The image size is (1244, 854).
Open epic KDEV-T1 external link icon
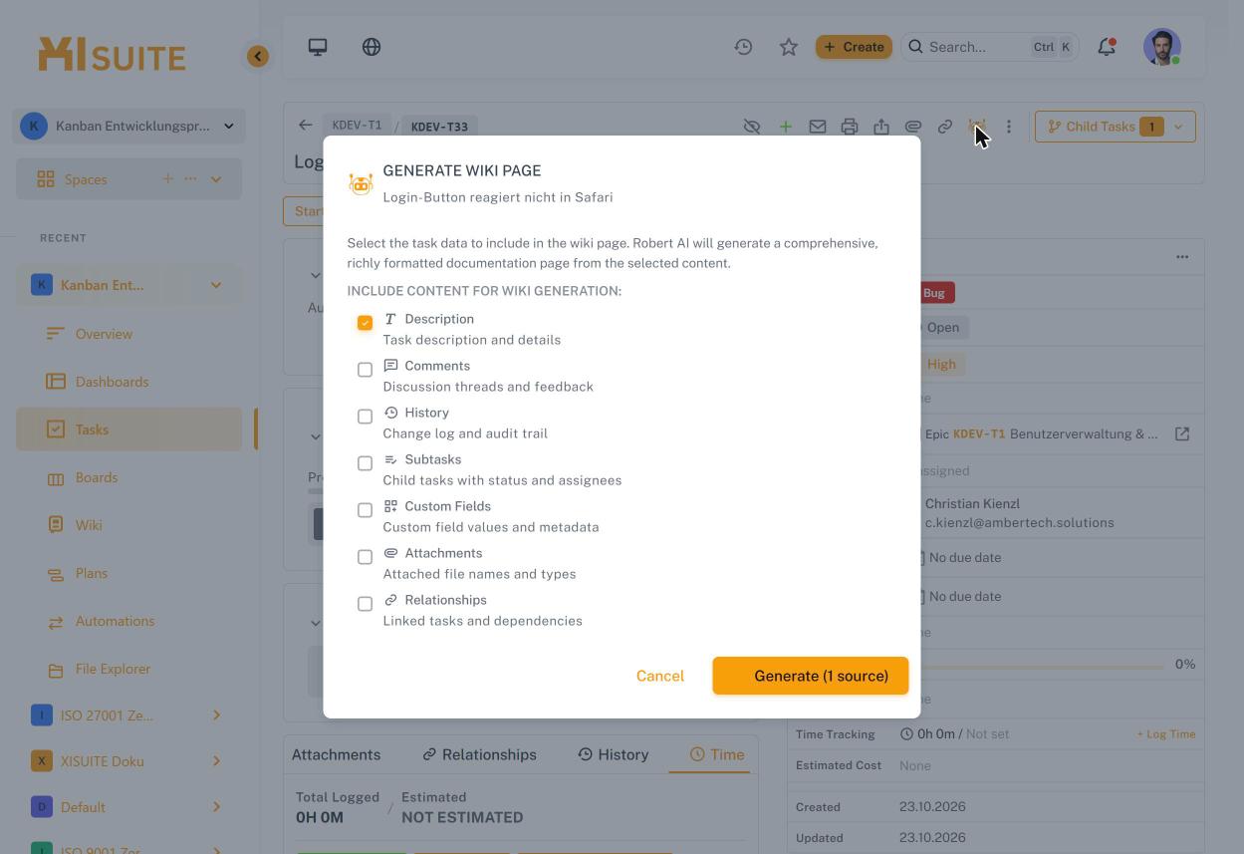[1182, 434]
